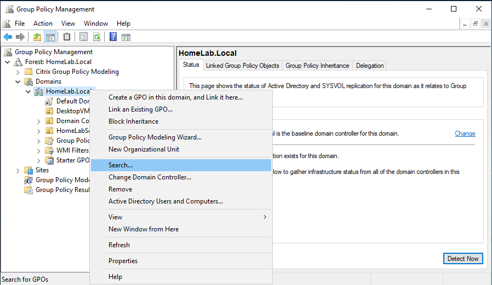Viewport: 492px width, 285px height.
Task: Click the WMI Filters folder icon
Action: click(x=49, y=150)
